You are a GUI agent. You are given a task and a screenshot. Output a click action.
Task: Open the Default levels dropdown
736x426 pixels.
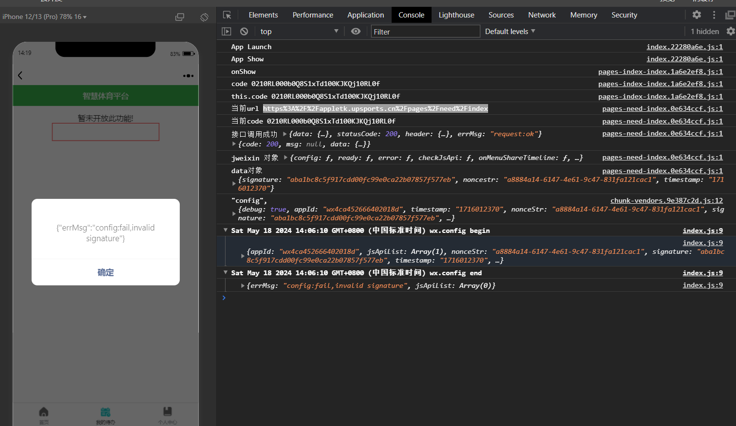(x=510, y=31)
